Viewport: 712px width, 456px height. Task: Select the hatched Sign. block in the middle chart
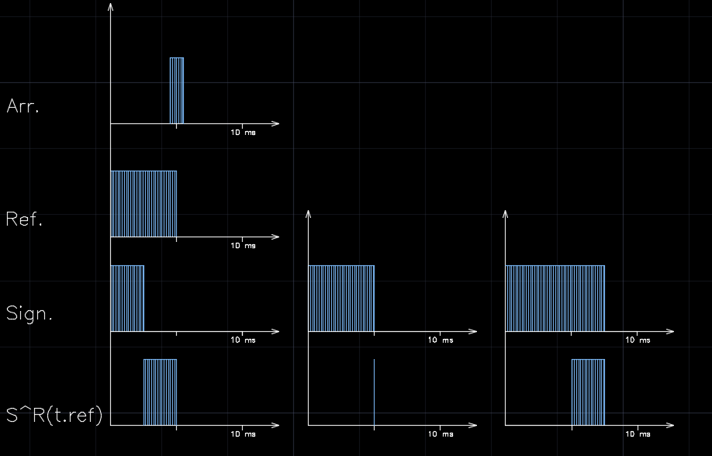(x=341, y=299)
